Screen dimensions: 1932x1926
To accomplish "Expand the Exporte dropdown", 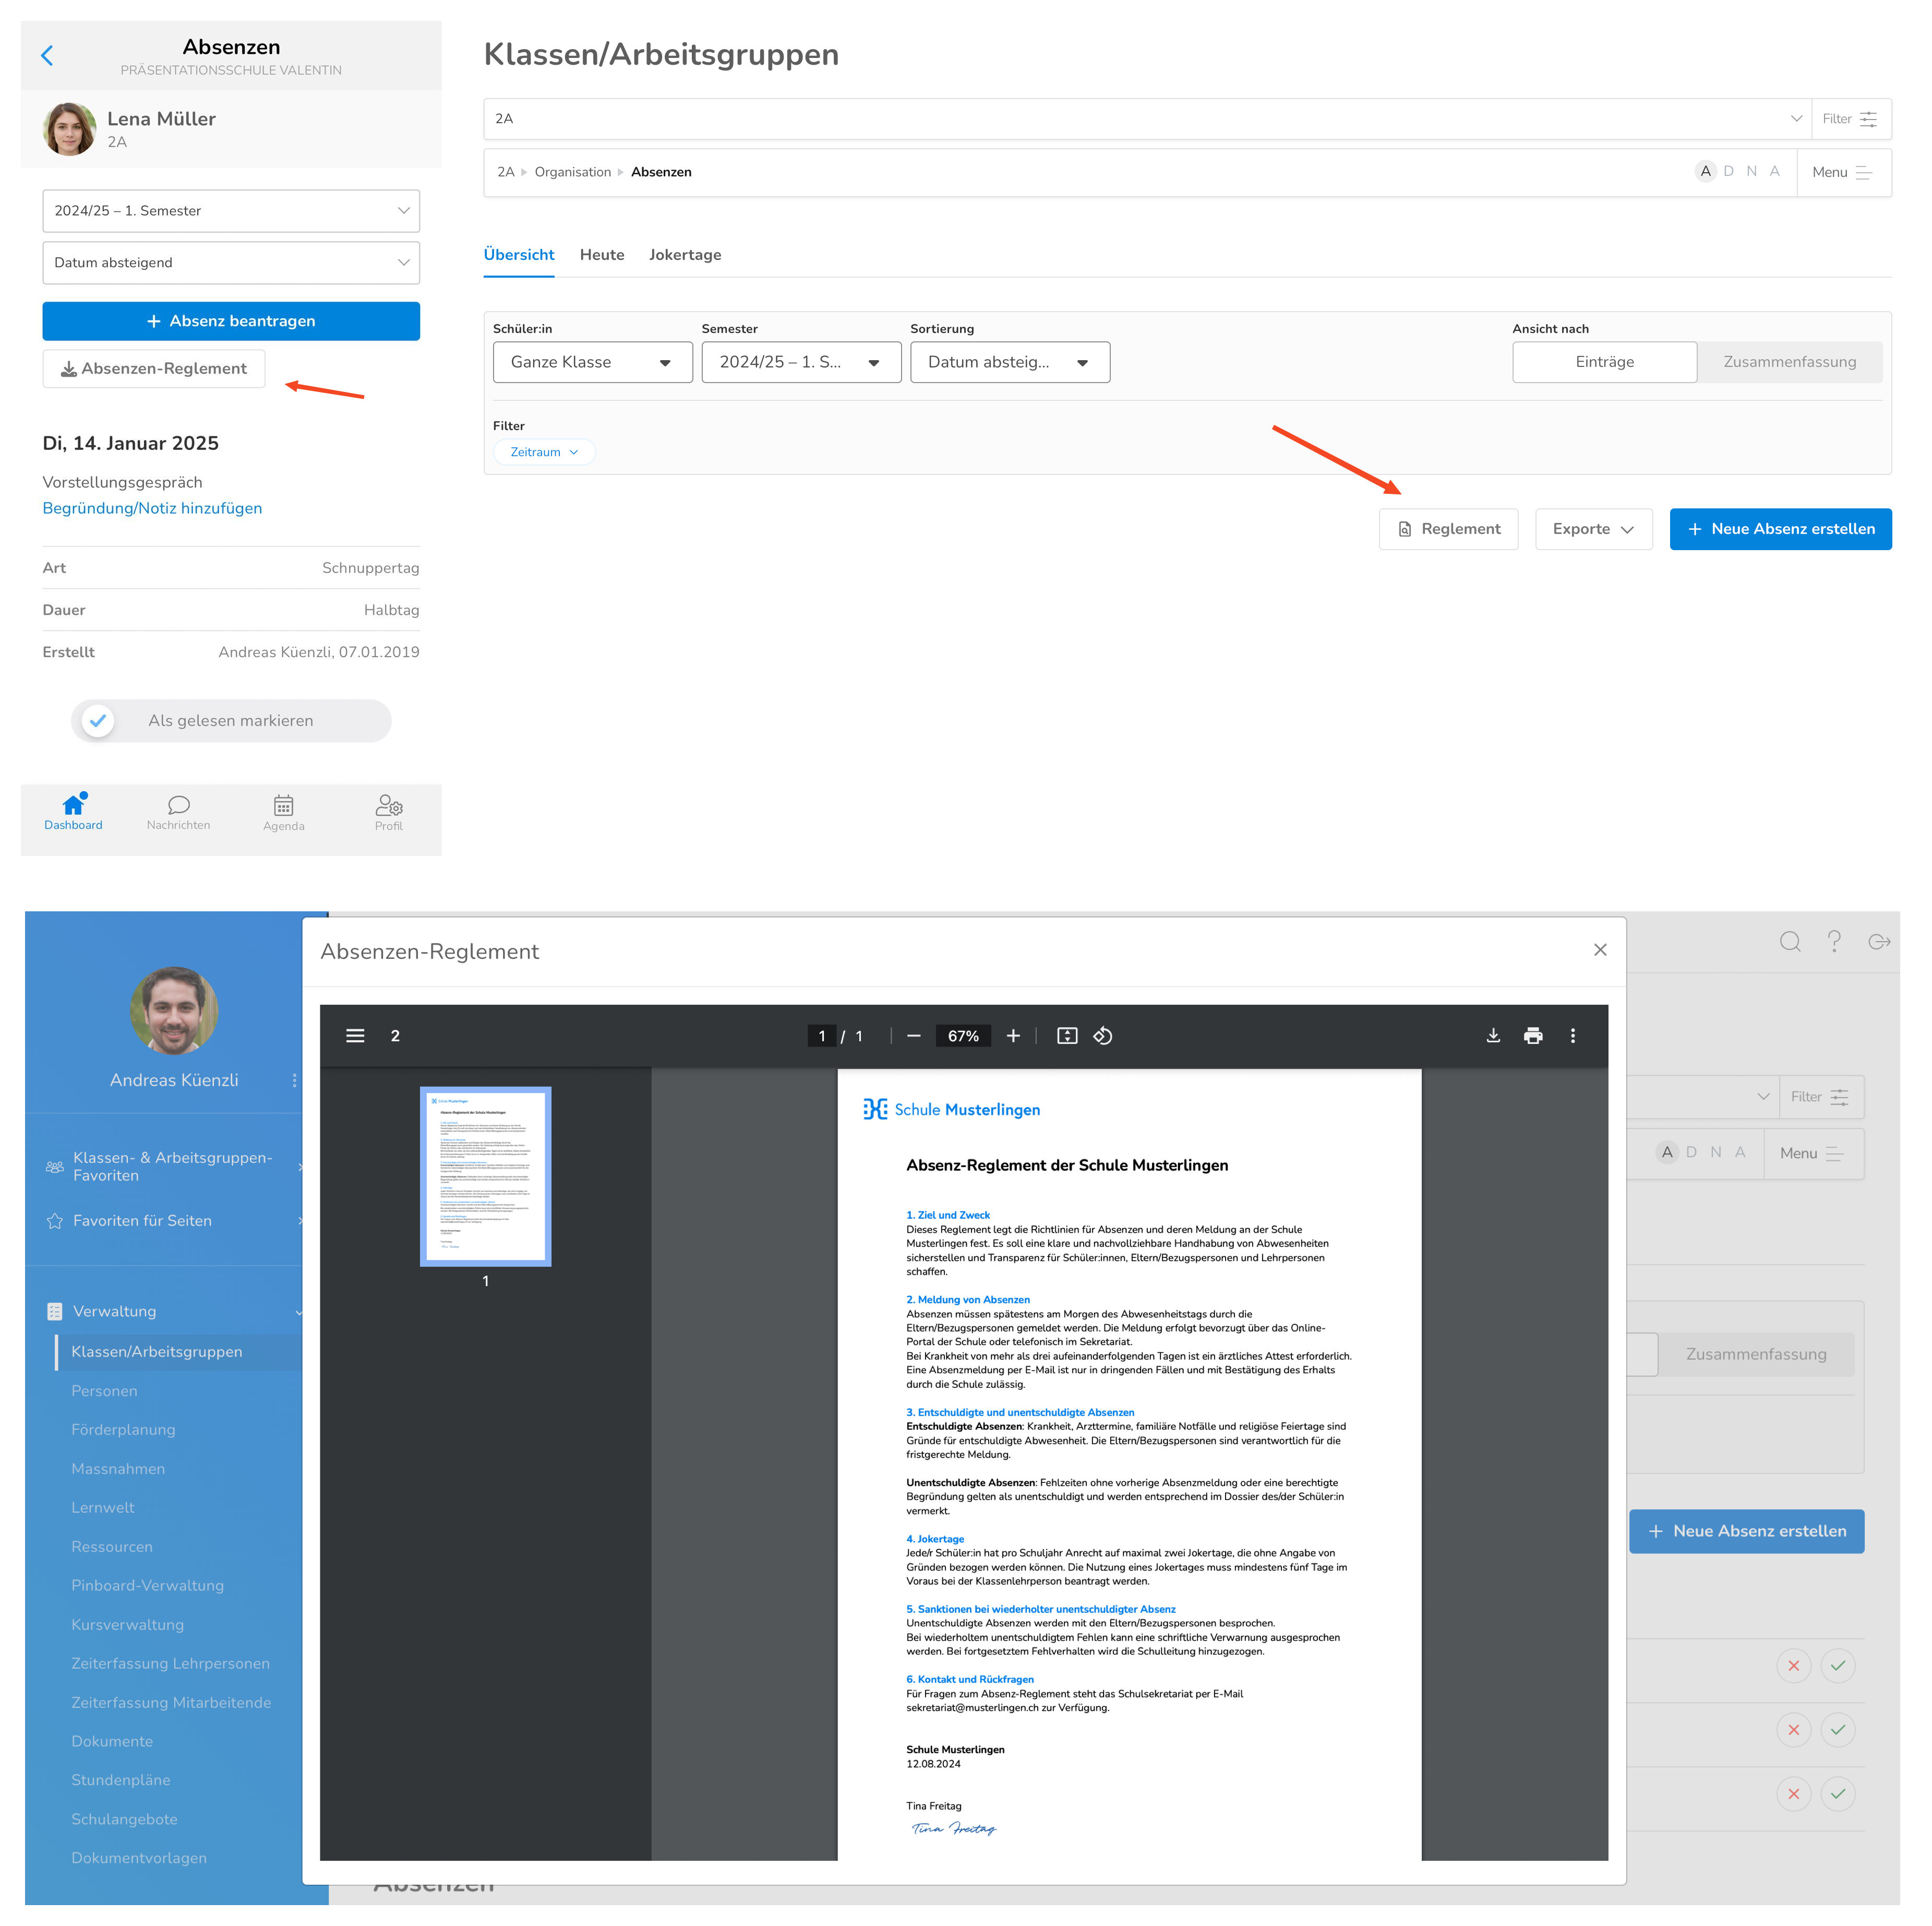I will [x=1592, y=529].
